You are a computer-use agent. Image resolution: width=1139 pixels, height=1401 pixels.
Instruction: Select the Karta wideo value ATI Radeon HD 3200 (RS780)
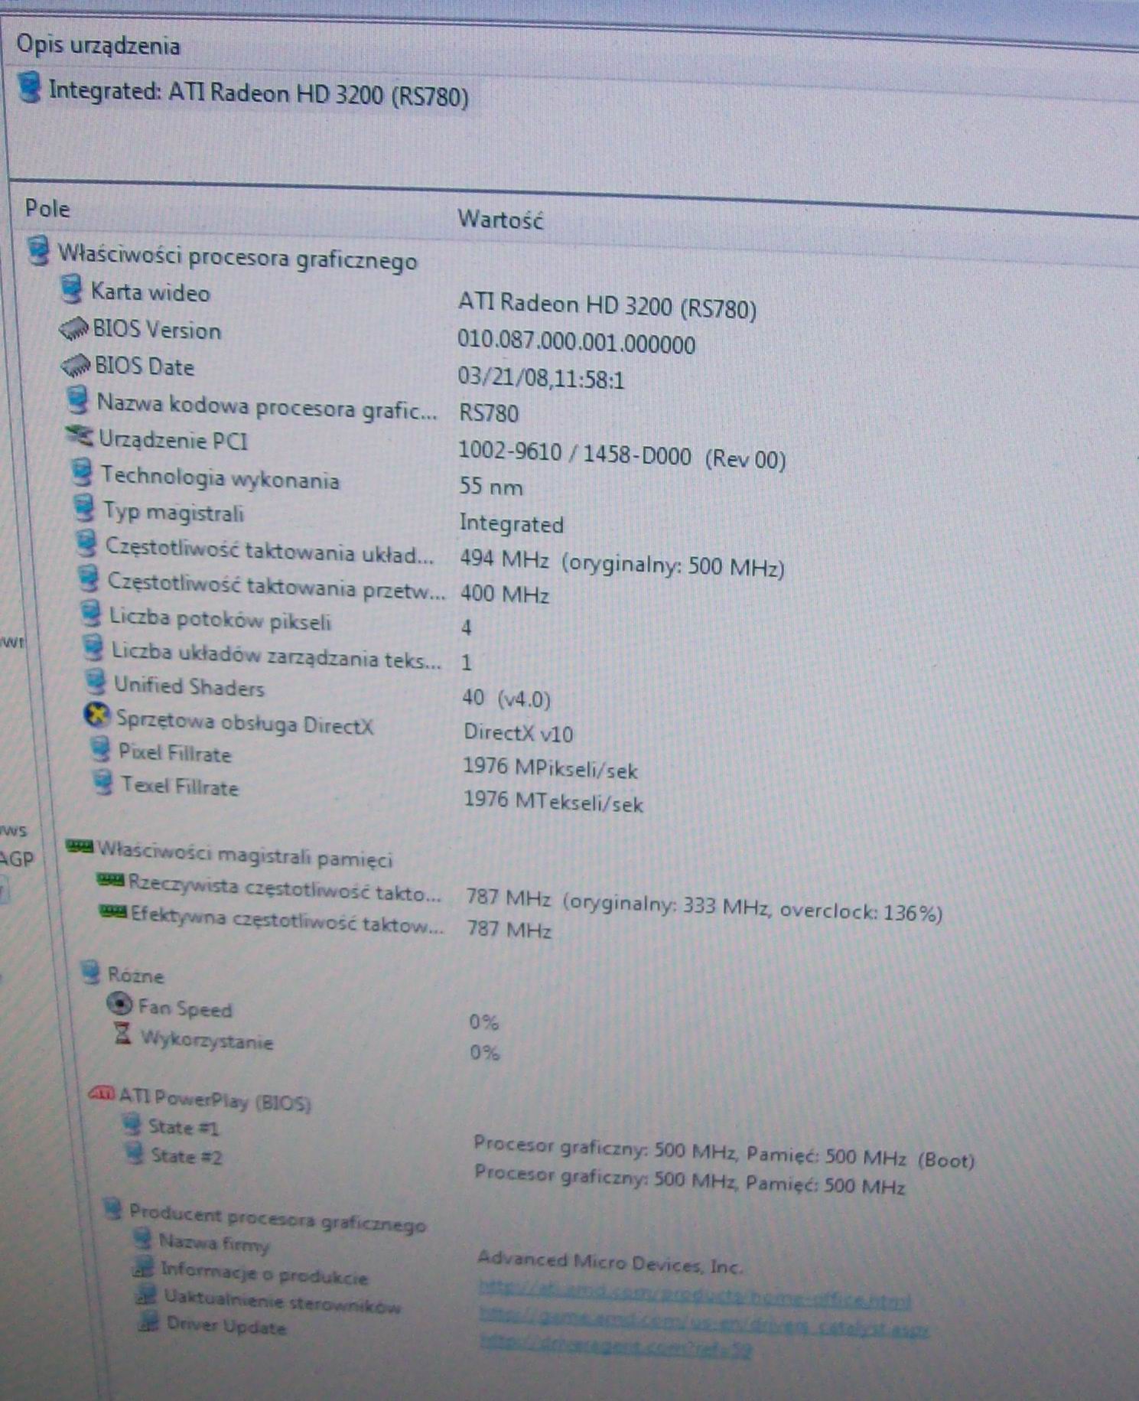tap(607, 305)
